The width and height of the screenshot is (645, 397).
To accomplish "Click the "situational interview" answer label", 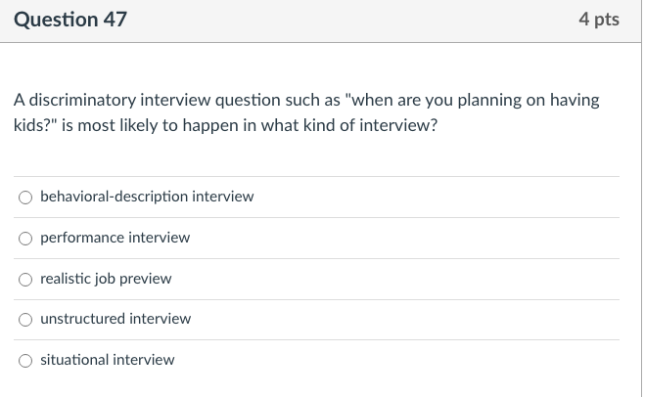I will (107, 360).
